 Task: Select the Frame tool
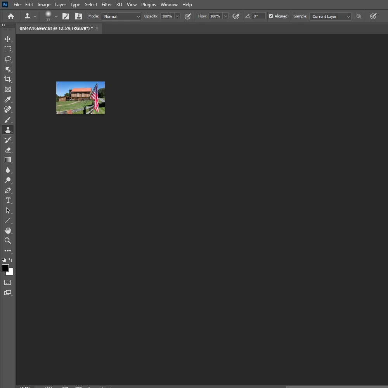click(8, 89)
